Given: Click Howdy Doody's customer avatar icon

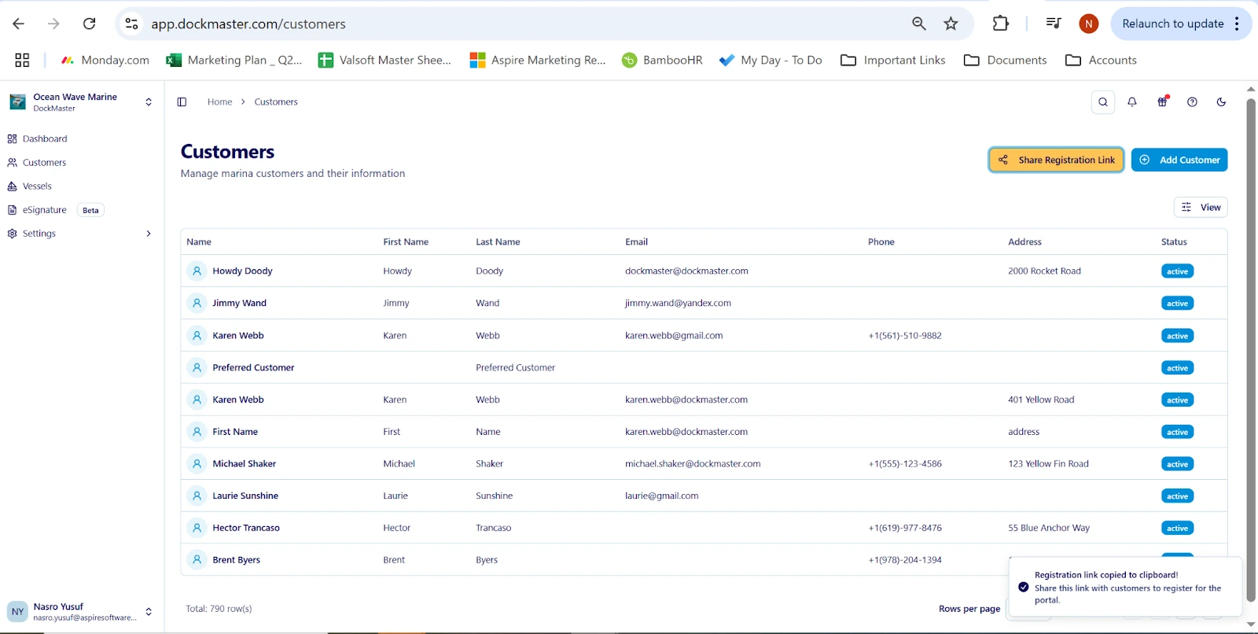Looking at the screenshot, I should [x=197, y=271].
